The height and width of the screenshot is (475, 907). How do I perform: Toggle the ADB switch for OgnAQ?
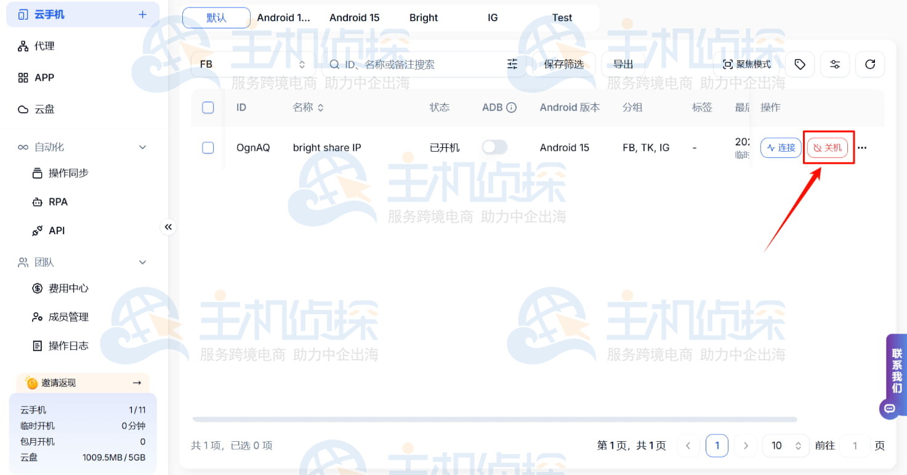(x=495, y=147)
